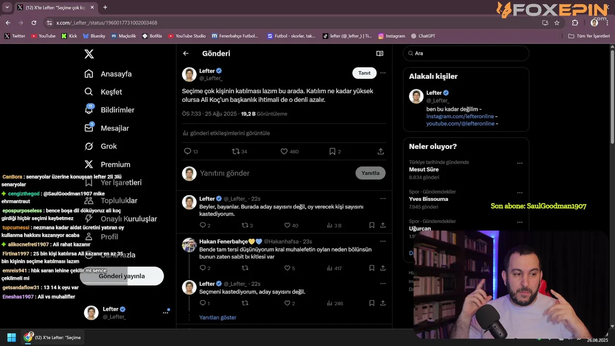Click Tanıt promote button
Viewport: 615px width, 346px height.
365,73
